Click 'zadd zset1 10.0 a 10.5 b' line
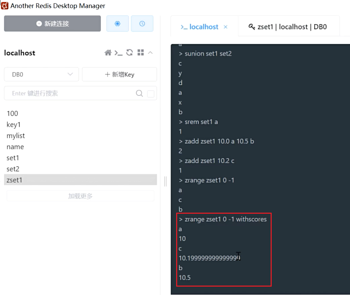Screen dimensions: 350x295 [217, 141]
